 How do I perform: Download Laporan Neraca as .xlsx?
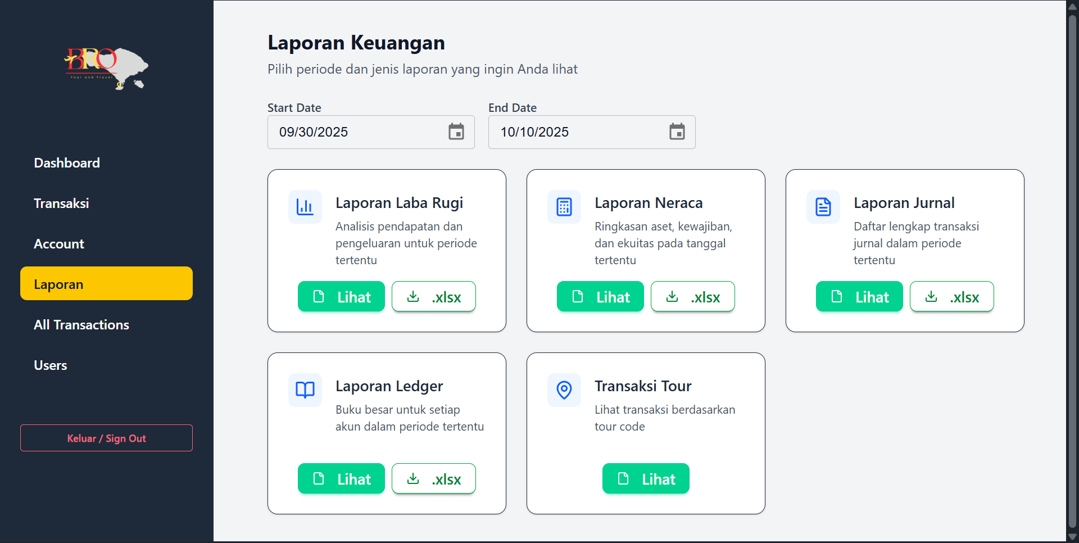tap(693, 296)
